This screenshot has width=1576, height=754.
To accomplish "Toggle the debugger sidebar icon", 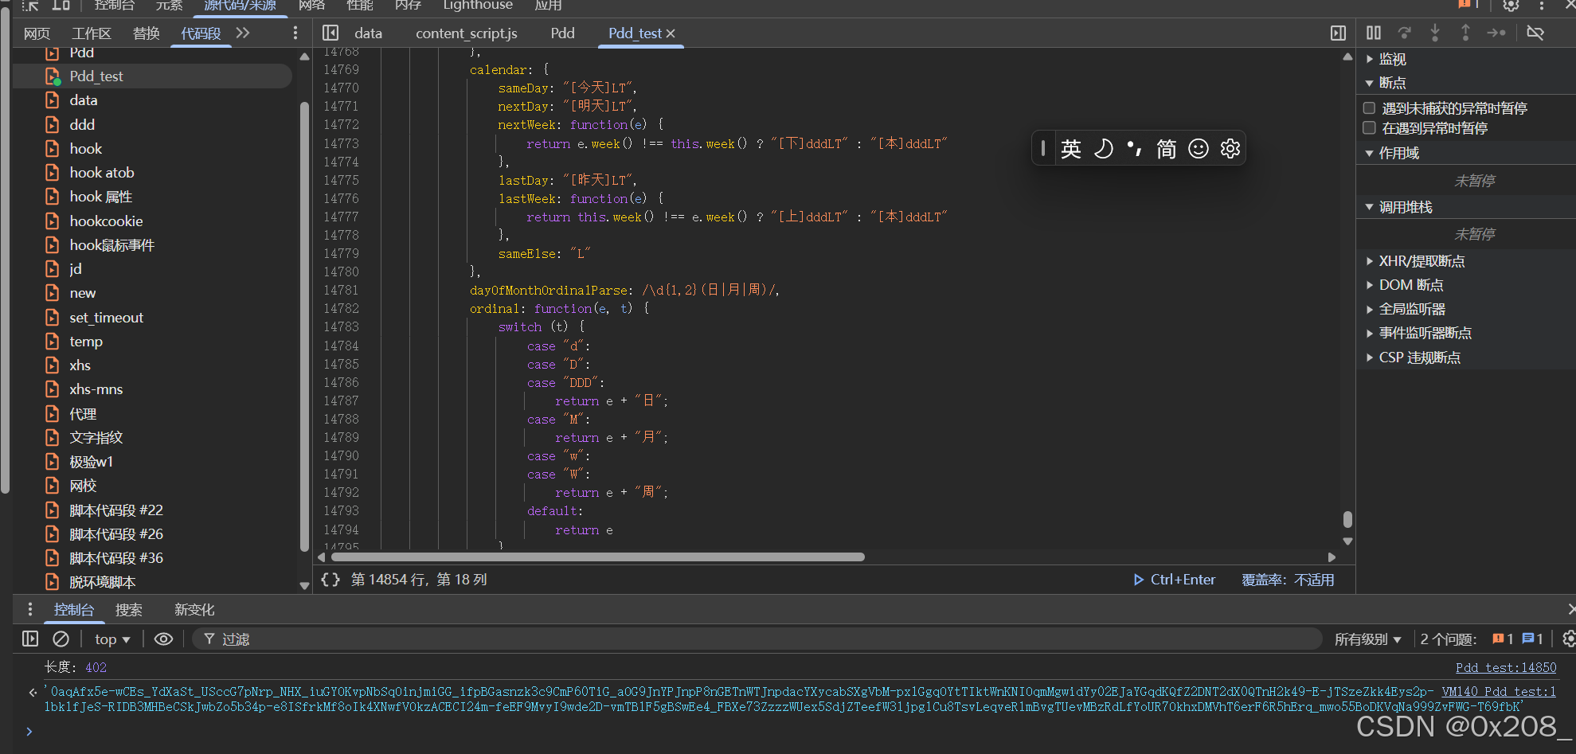I will click(x=1338, y=33).
